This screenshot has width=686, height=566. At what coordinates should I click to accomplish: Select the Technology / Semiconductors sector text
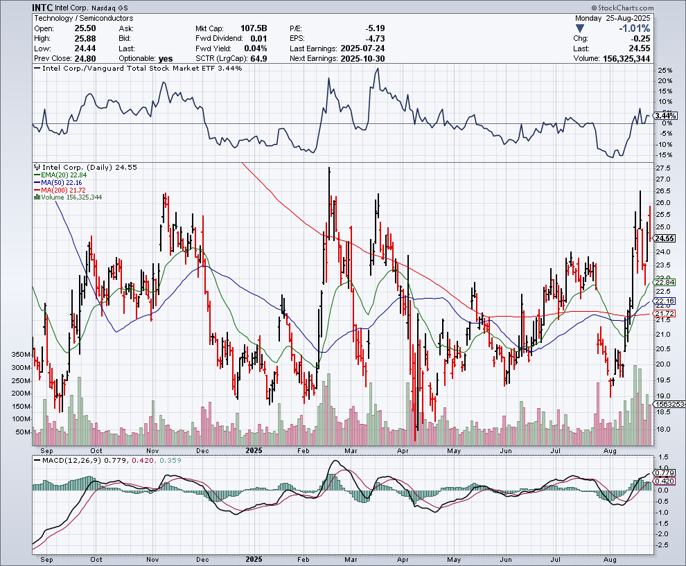click(x=84, y=18)
